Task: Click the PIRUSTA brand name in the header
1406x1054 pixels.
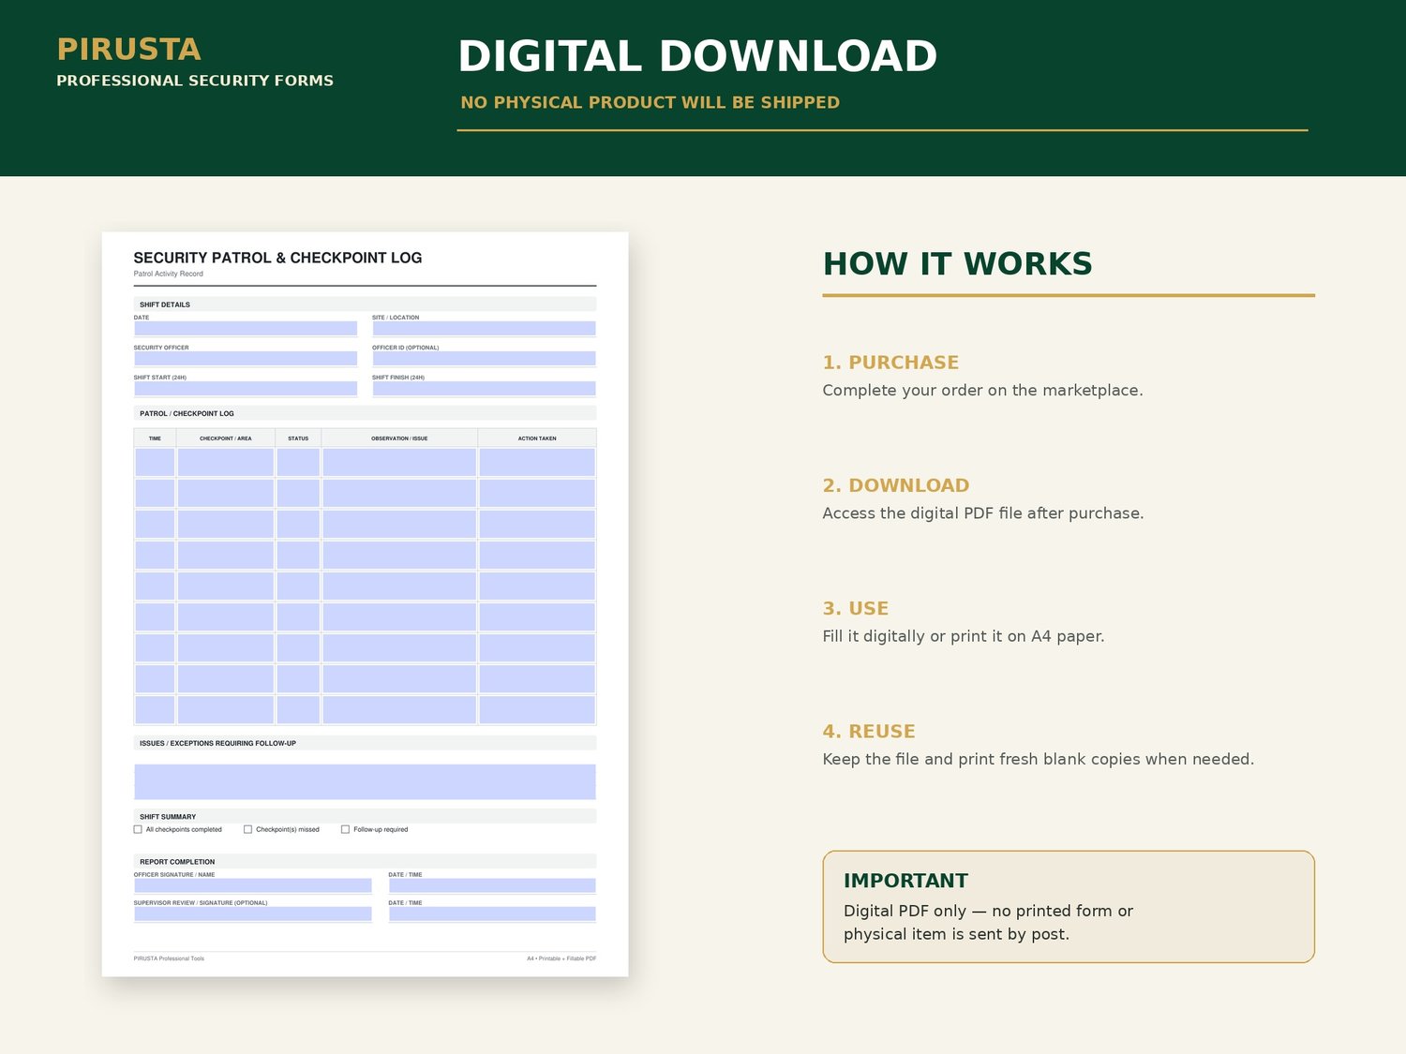Action: click(128, 50)
